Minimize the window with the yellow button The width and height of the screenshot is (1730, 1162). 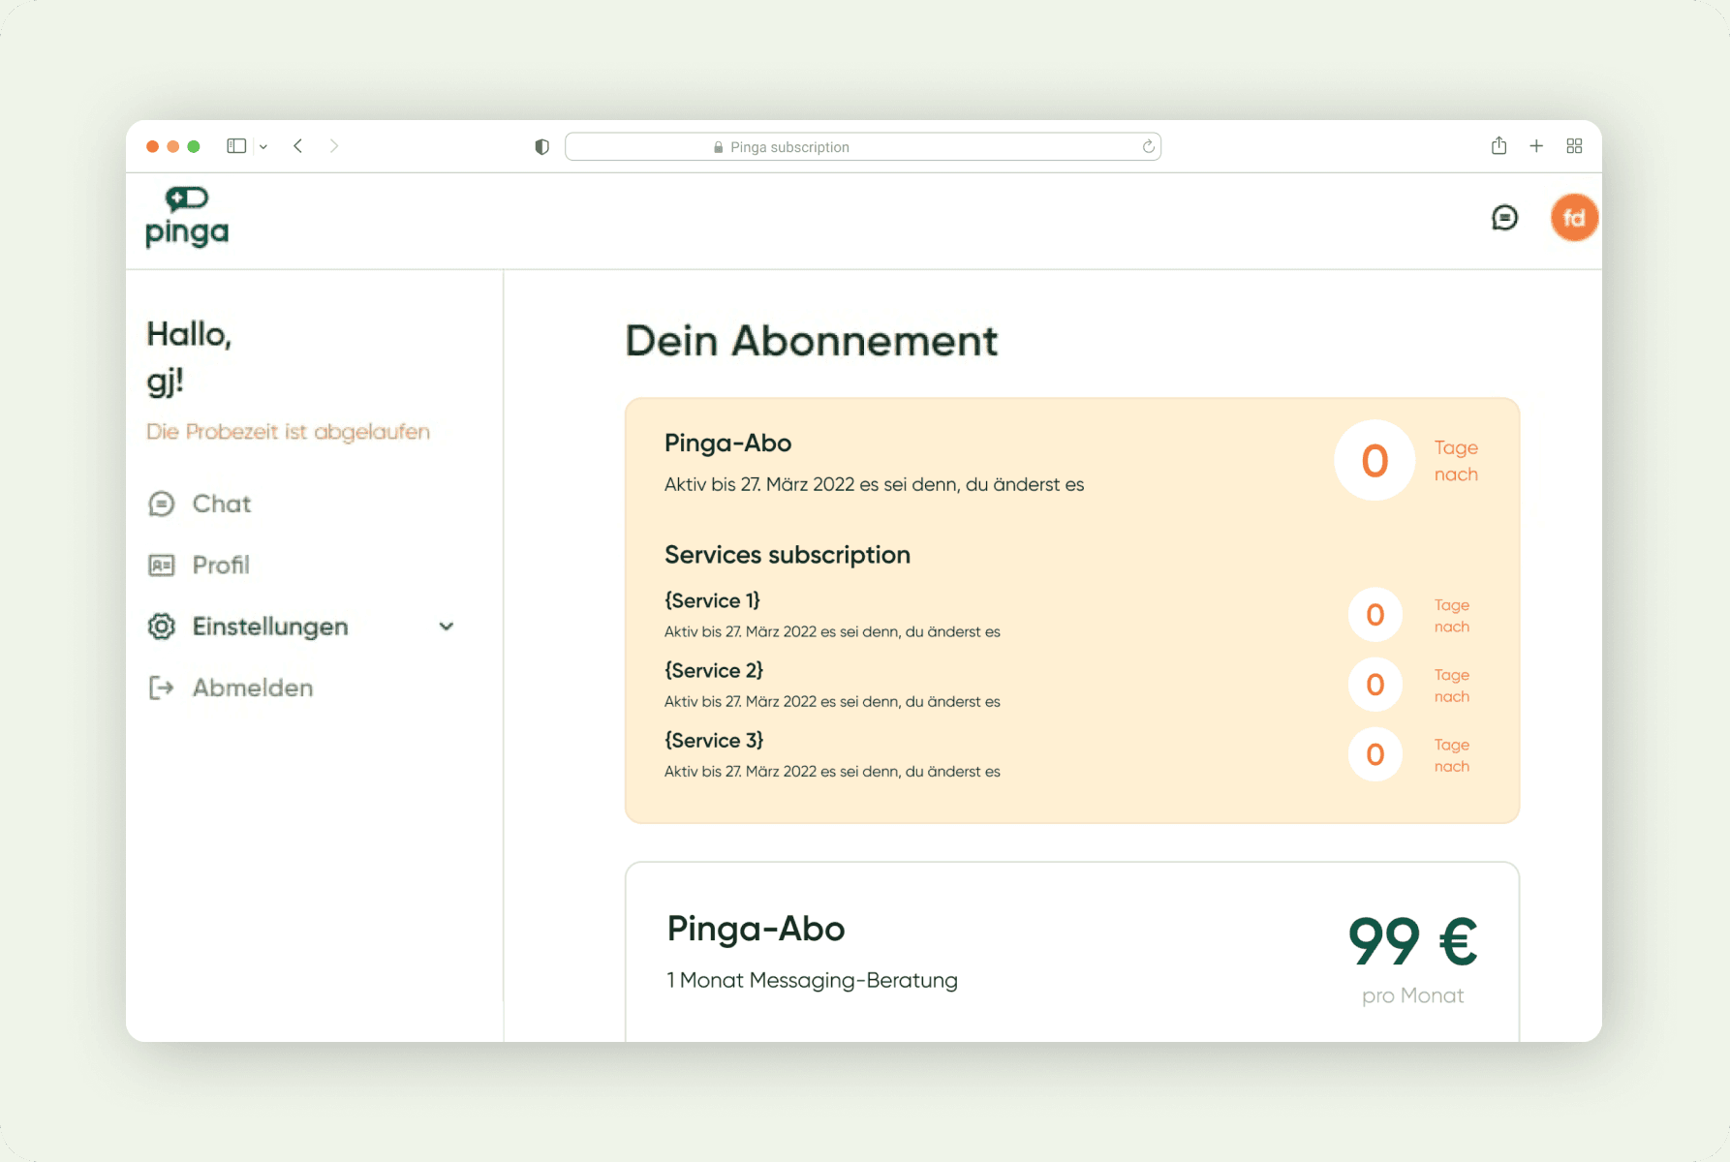pyautogui.click(x=173, y=146)
